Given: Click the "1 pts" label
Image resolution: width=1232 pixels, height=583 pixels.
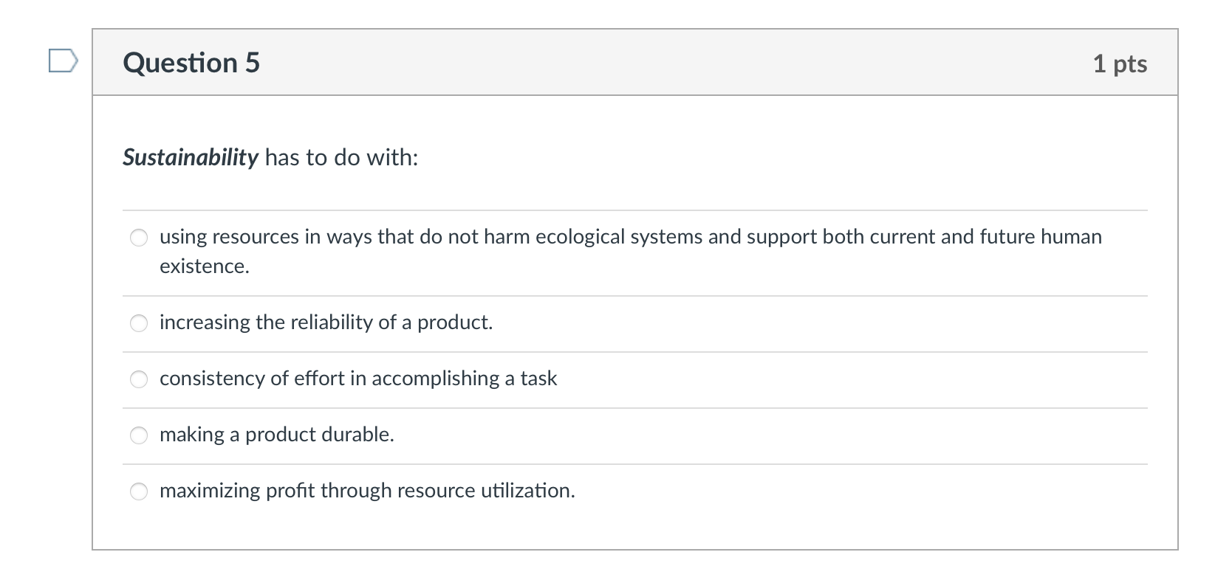Looking at the screenshot, I should click(1120, 63).
